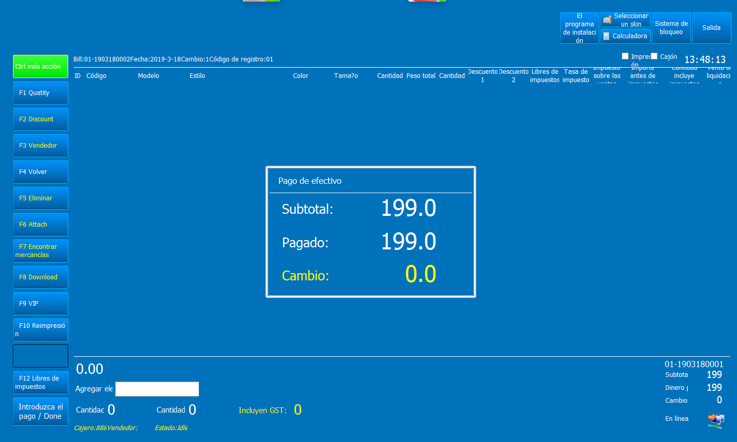The height and width of the screenshot is (442, 737).
Task: Click the Incluyen GST: label
Action: 262,411
